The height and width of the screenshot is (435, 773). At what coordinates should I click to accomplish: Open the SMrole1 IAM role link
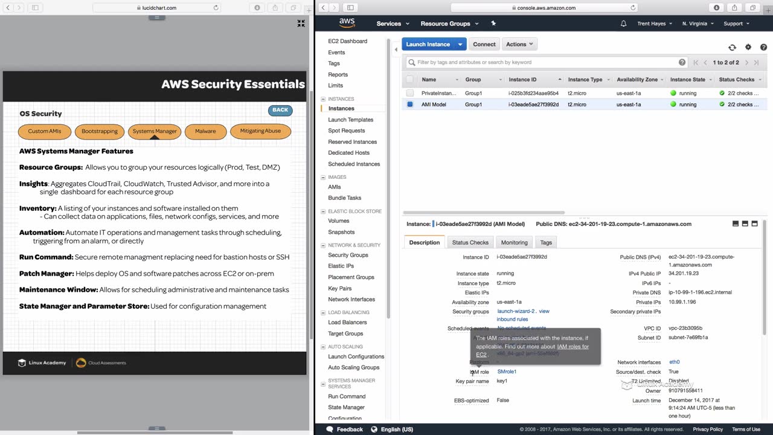click(x=507, y=372)
